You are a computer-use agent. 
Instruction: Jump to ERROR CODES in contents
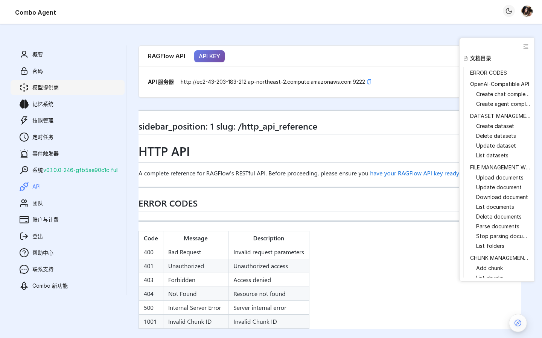(x=488, y=73)
